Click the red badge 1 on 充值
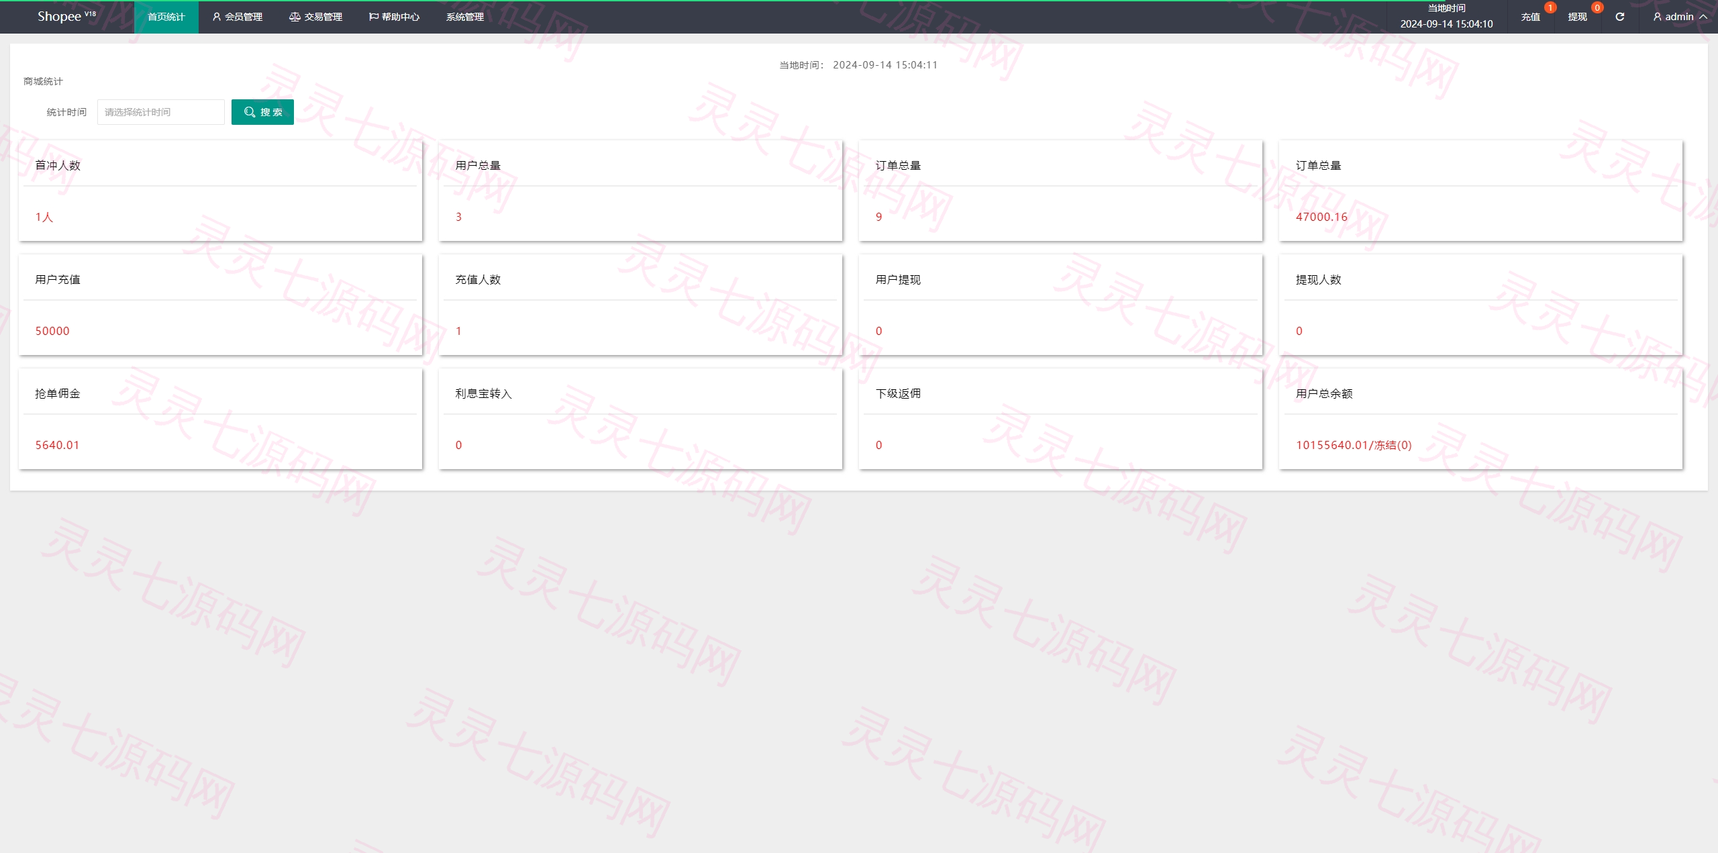 (x=1550, y=7)
